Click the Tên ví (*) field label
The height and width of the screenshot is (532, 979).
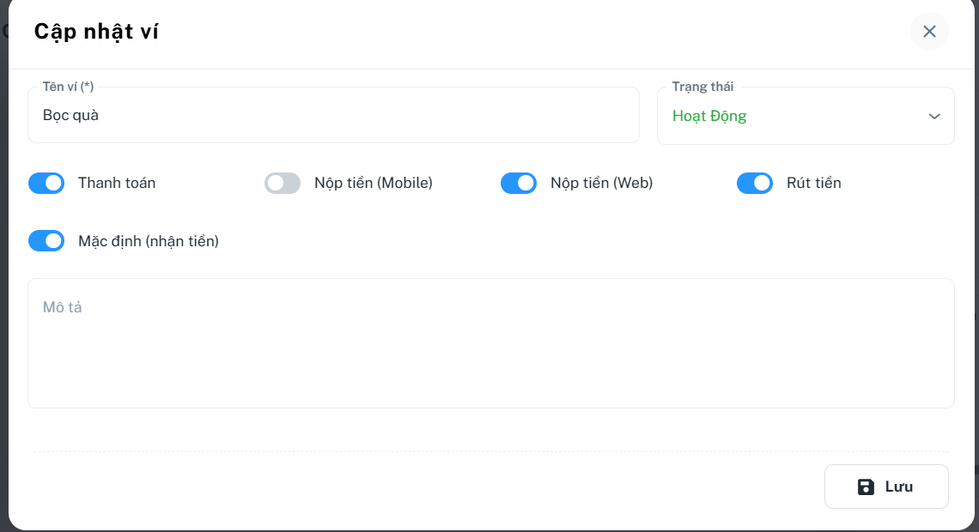(68, 87)
